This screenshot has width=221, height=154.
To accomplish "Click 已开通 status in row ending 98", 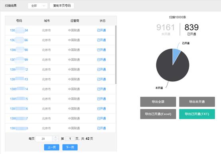I will (101, 50).
